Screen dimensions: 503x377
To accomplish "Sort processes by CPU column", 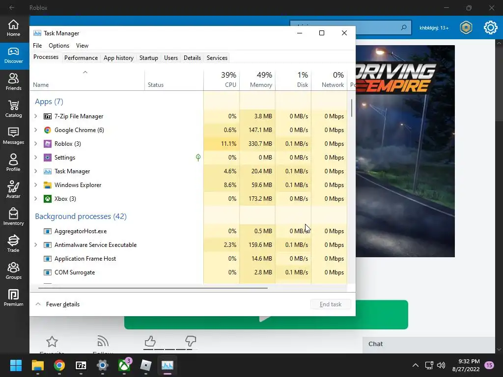I will 222,80.
